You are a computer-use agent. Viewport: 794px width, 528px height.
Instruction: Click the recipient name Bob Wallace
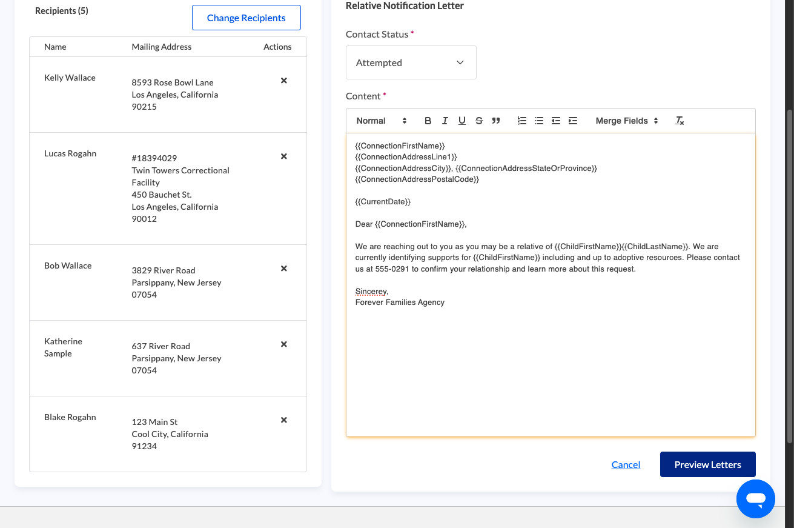tap(68, 266)
